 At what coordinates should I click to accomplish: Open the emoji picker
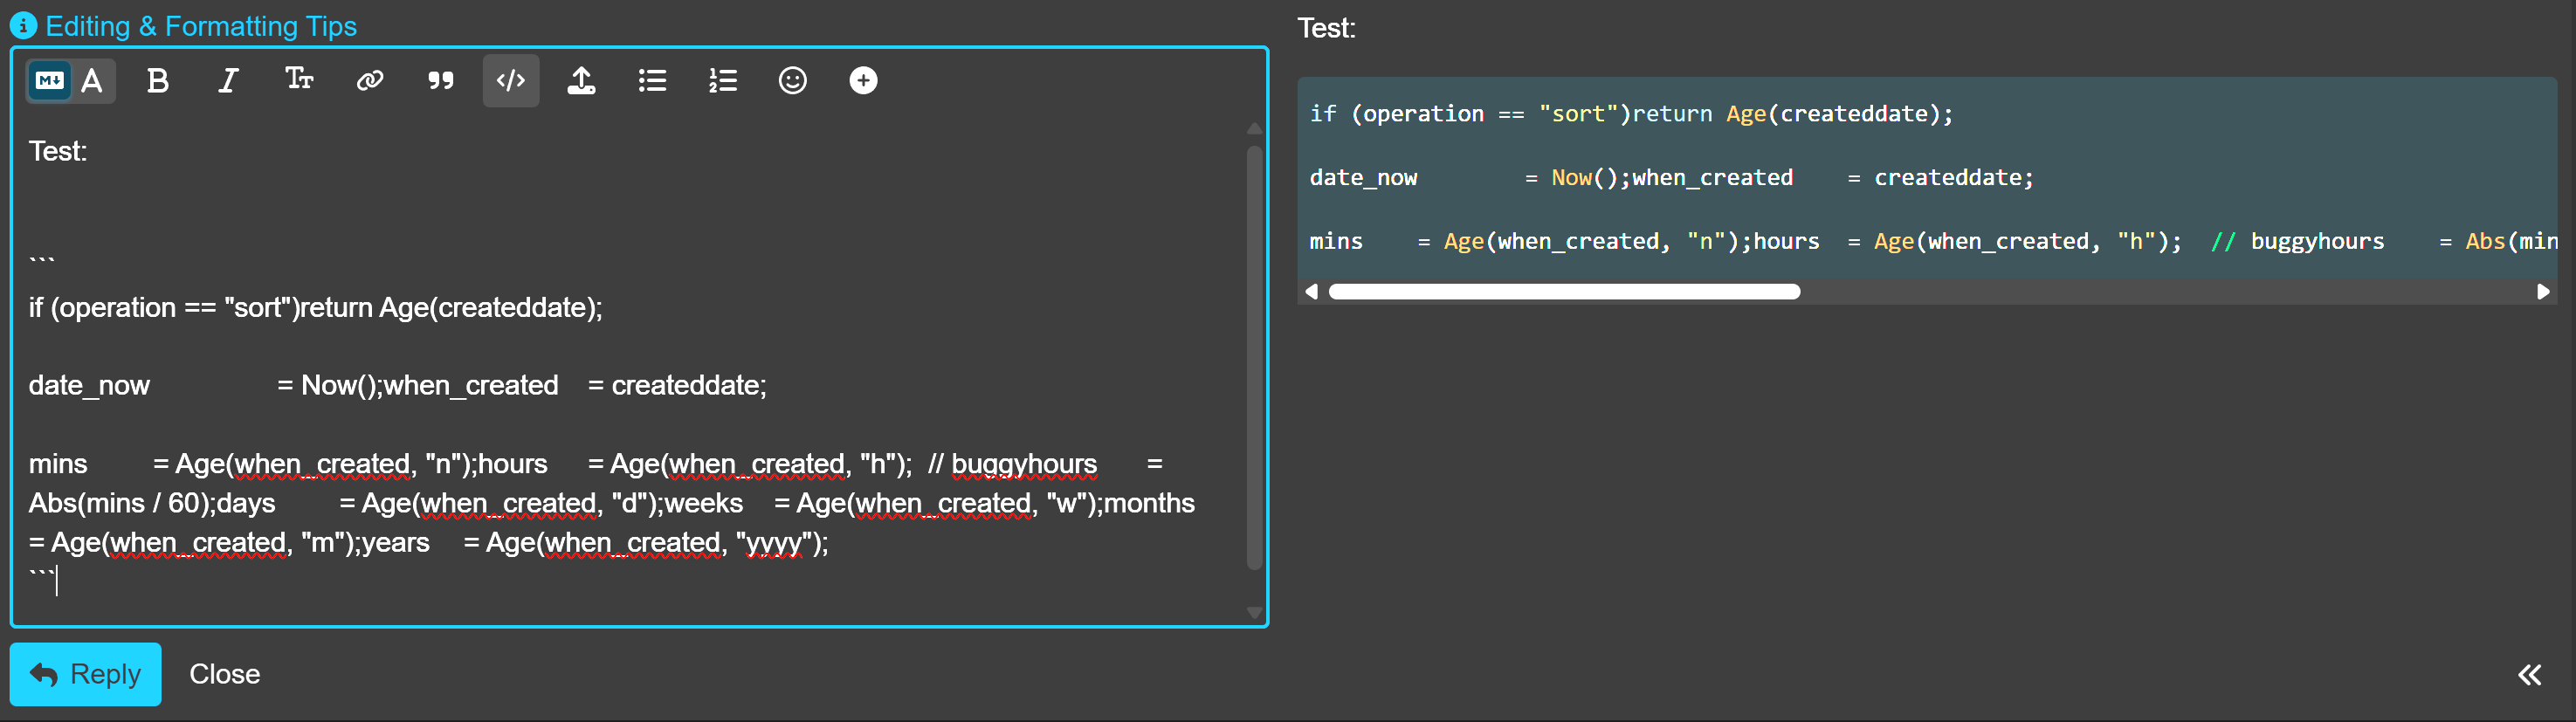tap(792, 80)
